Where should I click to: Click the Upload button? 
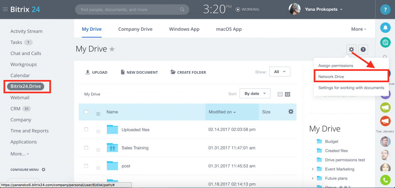(x=96, y=72)
